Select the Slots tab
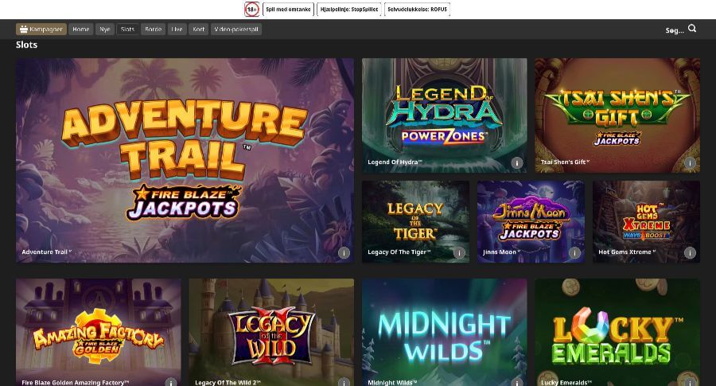This screenshot has width=716, height=386. [127, 29]
